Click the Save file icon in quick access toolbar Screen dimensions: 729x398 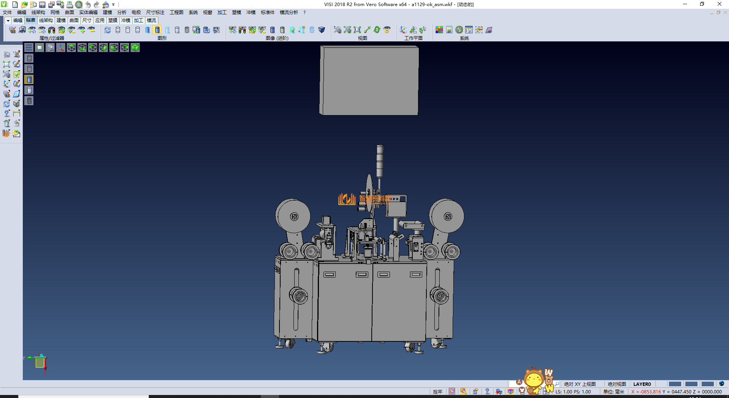[x=42, y=5]
